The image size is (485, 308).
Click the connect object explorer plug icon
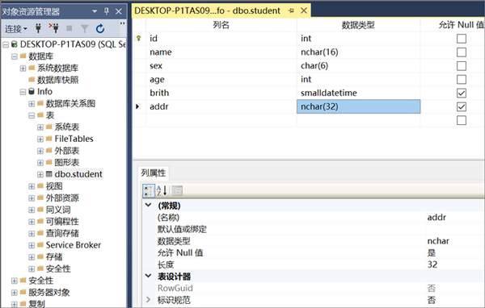coord(38,28)
